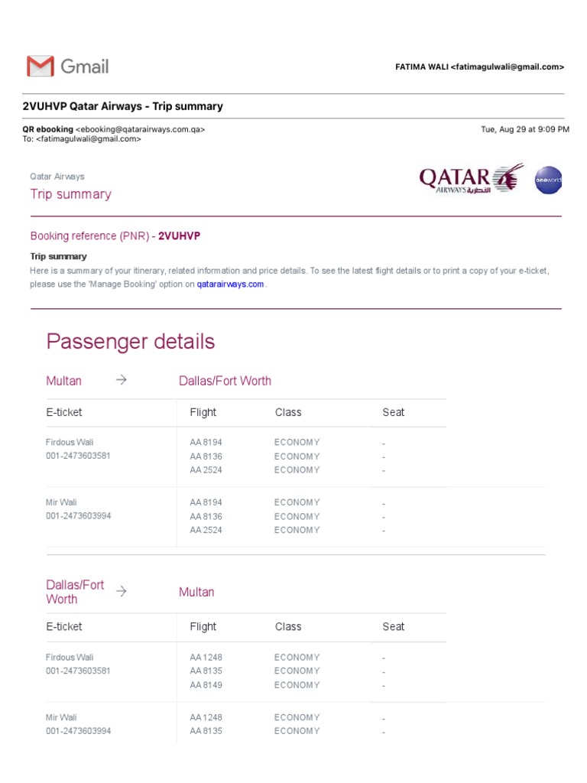This screenshot has height=783, width=587.
Task: Click the Gmail envelope logo icon
Action: pos(40,67)
